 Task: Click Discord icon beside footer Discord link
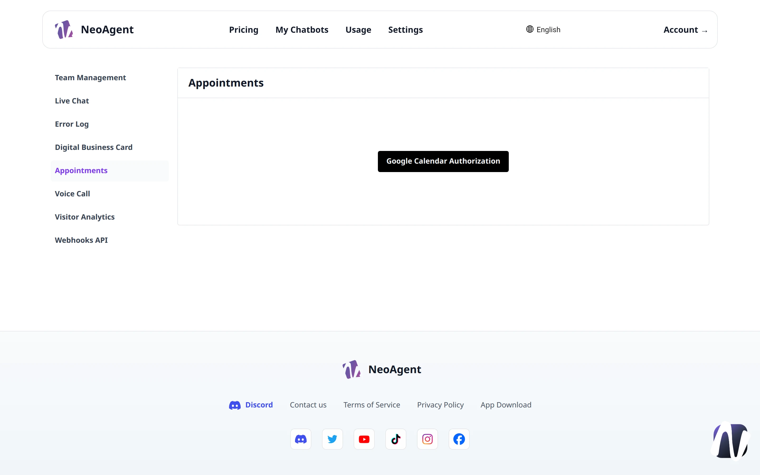235,405
